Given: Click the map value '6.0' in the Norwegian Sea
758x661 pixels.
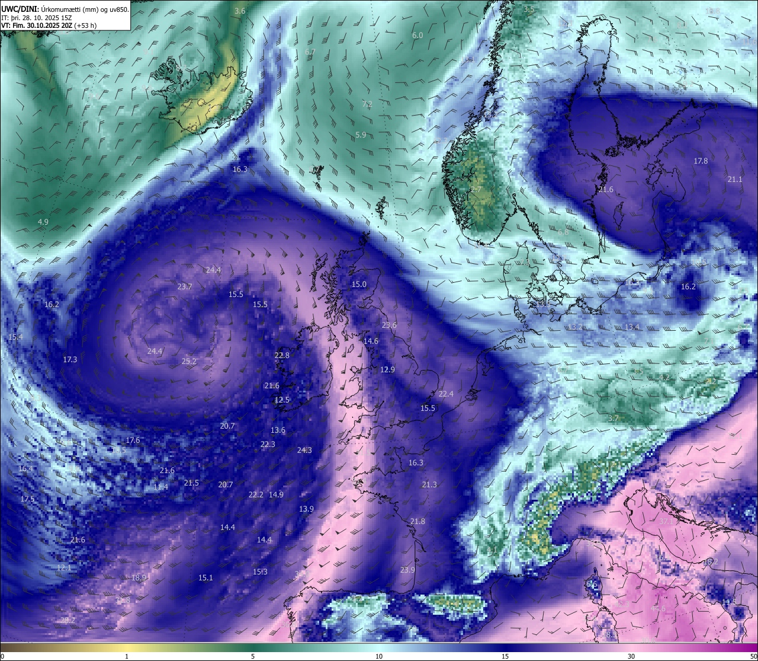Looking at the screenshot, I should coord(417,36).
